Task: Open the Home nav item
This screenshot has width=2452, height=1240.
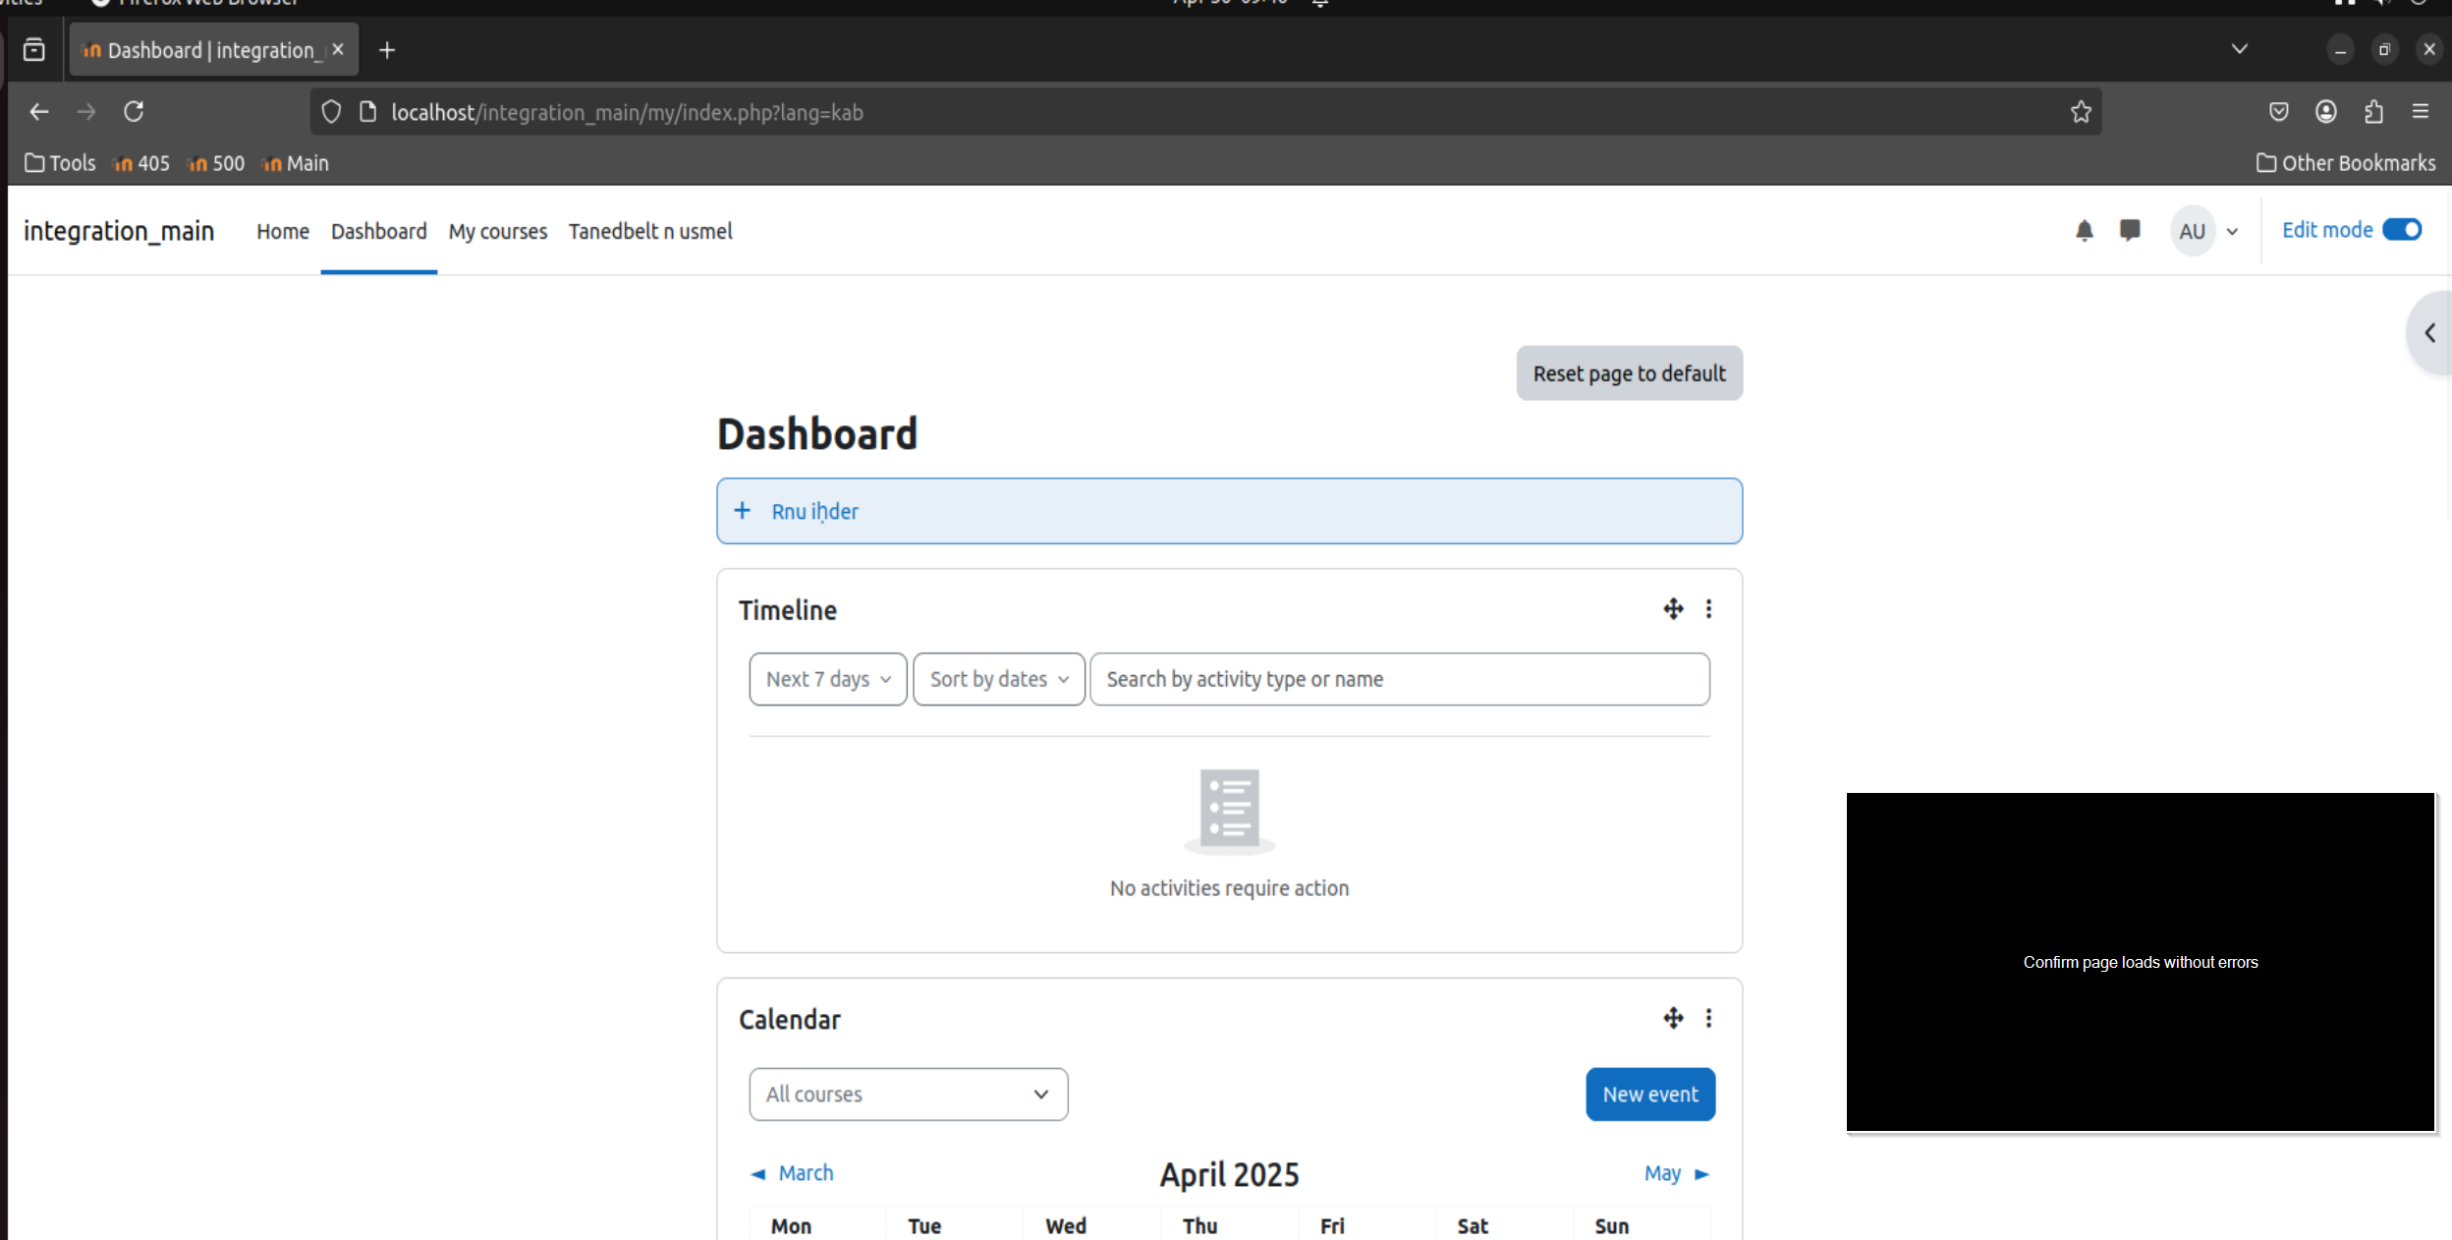Action: coord(283,232)
